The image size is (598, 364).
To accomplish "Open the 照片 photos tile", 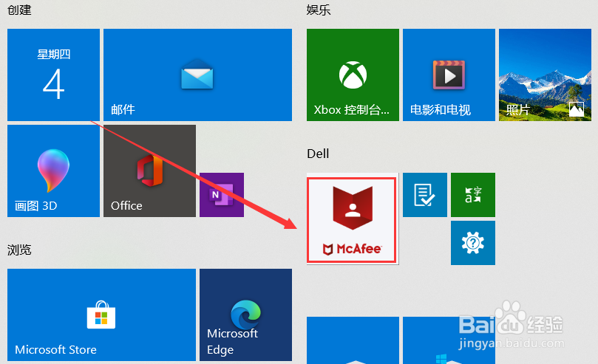I will pyautogui.click(x=545, y=75).
